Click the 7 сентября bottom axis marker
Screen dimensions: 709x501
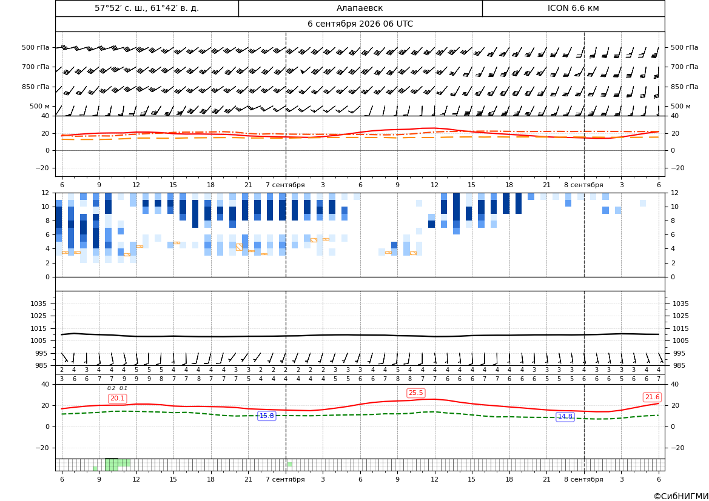pos(285,479)
